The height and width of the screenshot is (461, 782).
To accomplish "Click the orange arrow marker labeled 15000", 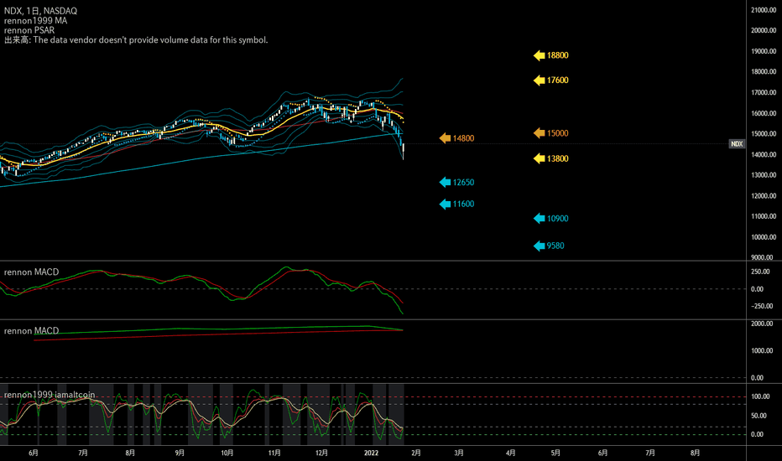I will coord(540,133).
